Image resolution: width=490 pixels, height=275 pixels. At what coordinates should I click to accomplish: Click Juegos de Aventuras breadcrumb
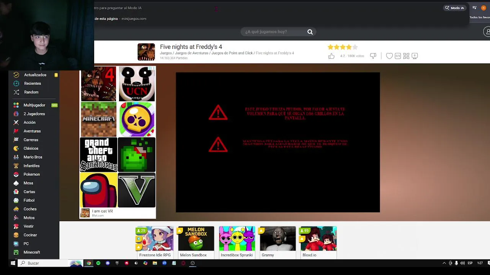pos(191,53)
